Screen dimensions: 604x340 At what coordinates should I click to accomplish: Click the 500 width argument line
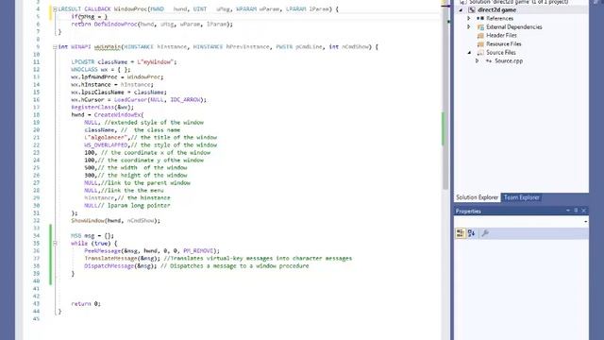[136, 168]
